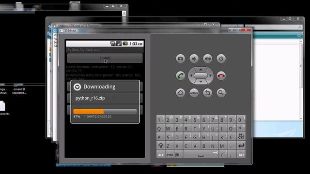Click the space bar key
The image size is (310, 174).
pyautogui.click(x=201, y=154)
